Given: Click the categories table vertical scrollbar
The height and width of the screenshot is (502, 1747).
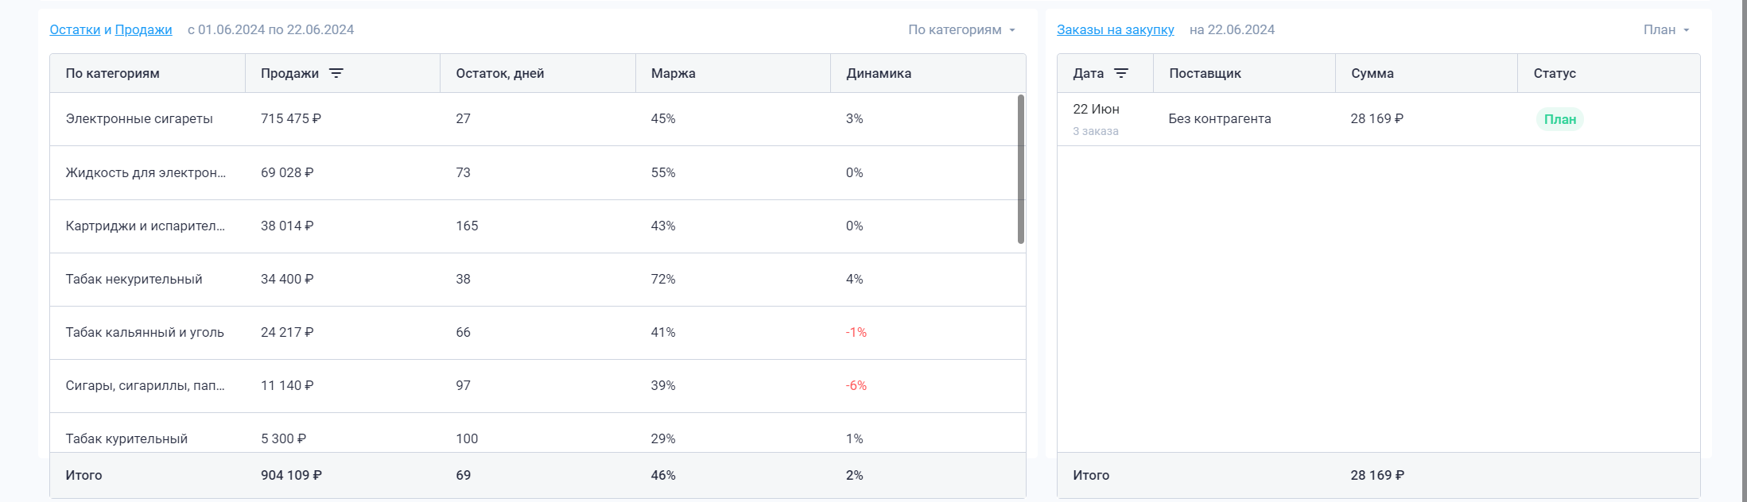Looking at the screenshot, I should click(1021, 169).
